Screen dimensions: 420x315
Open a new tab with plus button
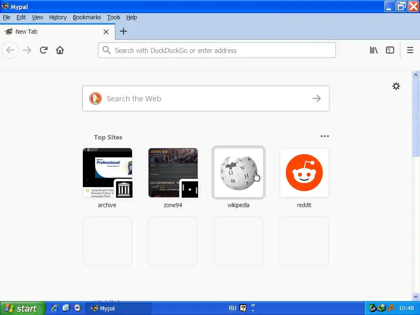coord(123,31)
